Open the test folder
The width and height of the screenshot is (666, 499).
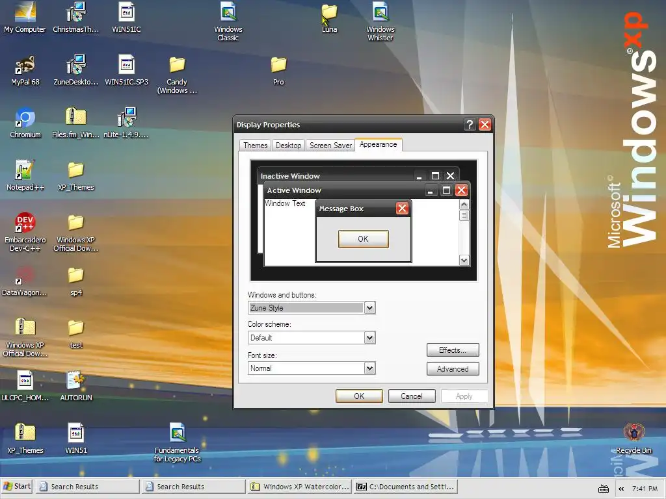[76, 333]
